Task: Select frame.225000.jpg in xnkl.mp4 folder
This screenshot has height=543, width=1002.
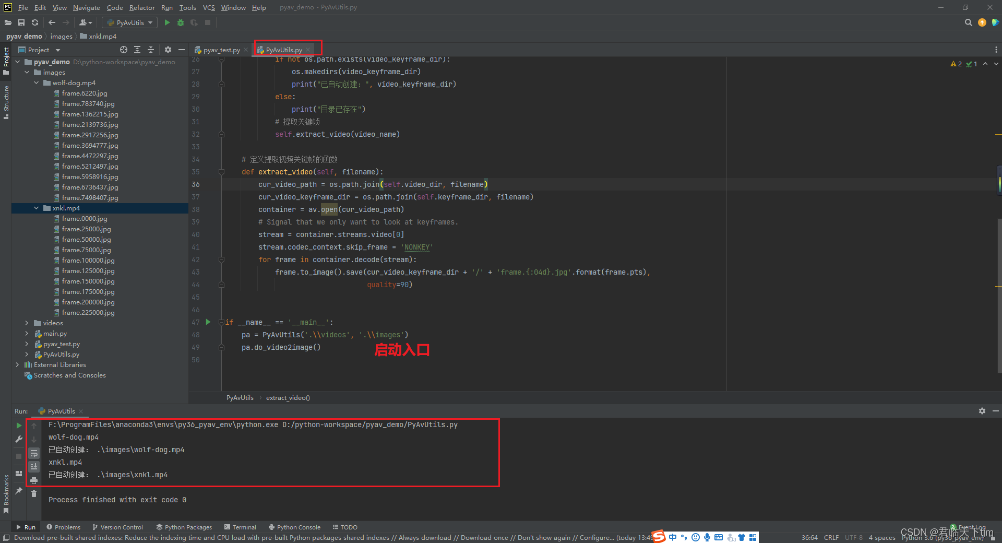Action: [88, 313]
